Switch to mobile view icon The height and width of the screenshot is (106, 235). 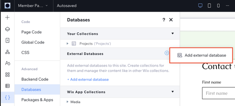(218, 6)
